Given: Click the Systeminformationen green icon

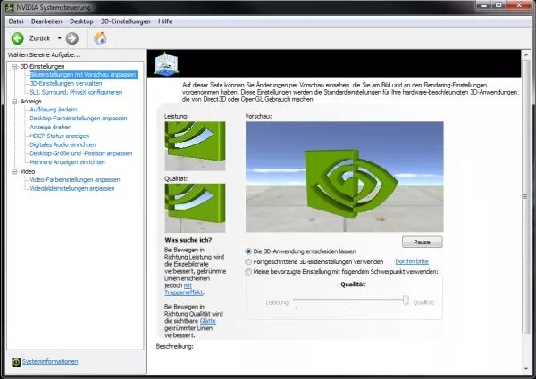Looking at the screenshot, I should tap(16, 362).
